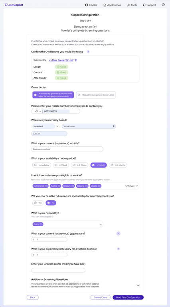Remove the Dutch nationality tag
170x307 pixels.
pyautogui.click(x=41, y=224)
